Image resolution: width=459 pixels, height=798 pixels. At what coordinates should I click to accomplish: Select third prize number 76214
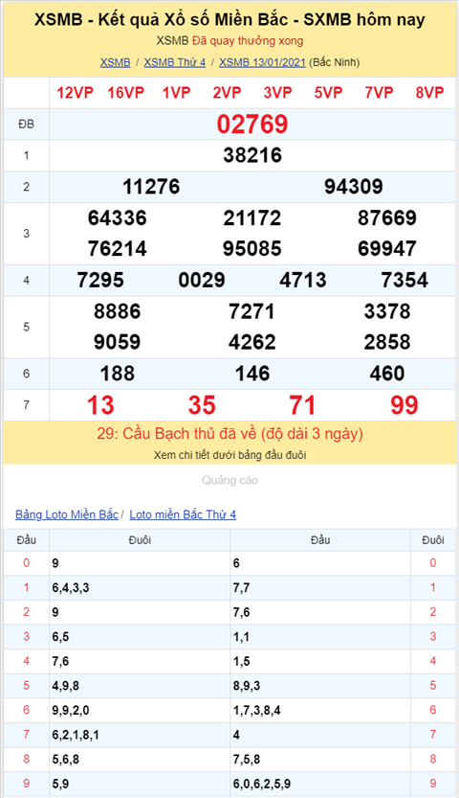[x=118, y=249]
